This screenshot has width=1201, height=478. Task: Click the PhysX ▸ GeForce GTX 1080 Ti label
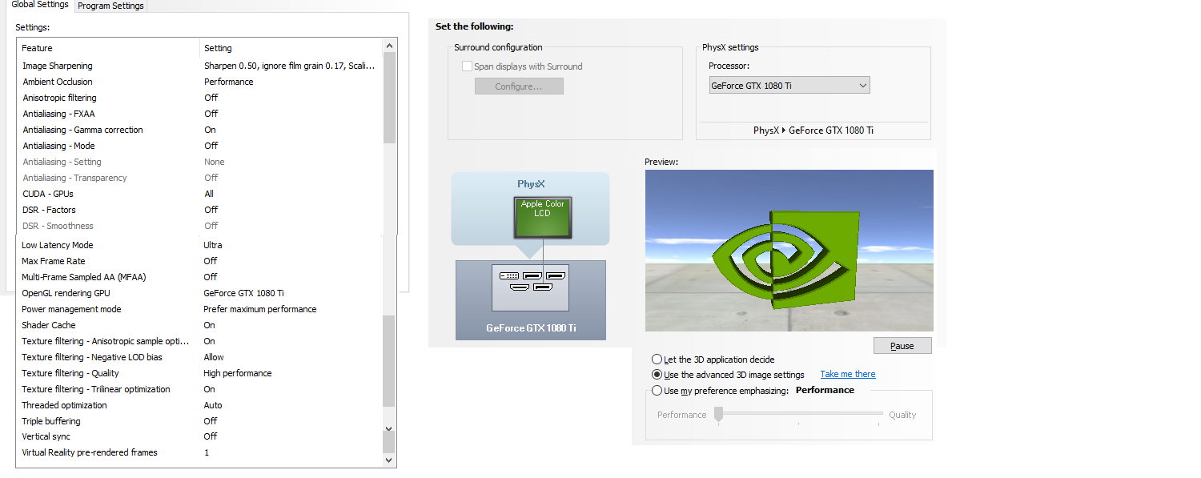[813, 131]
